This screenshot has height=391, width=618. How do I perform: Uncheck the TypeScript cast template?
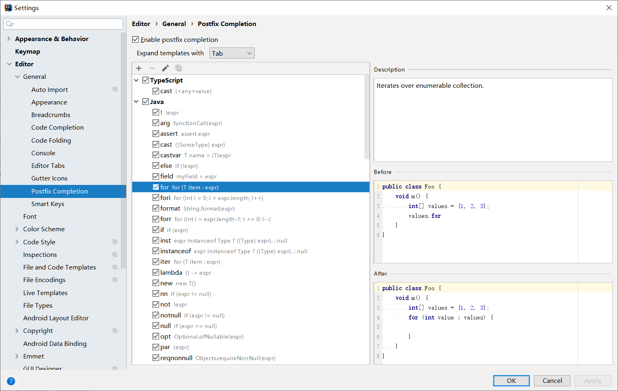(156, 91)
